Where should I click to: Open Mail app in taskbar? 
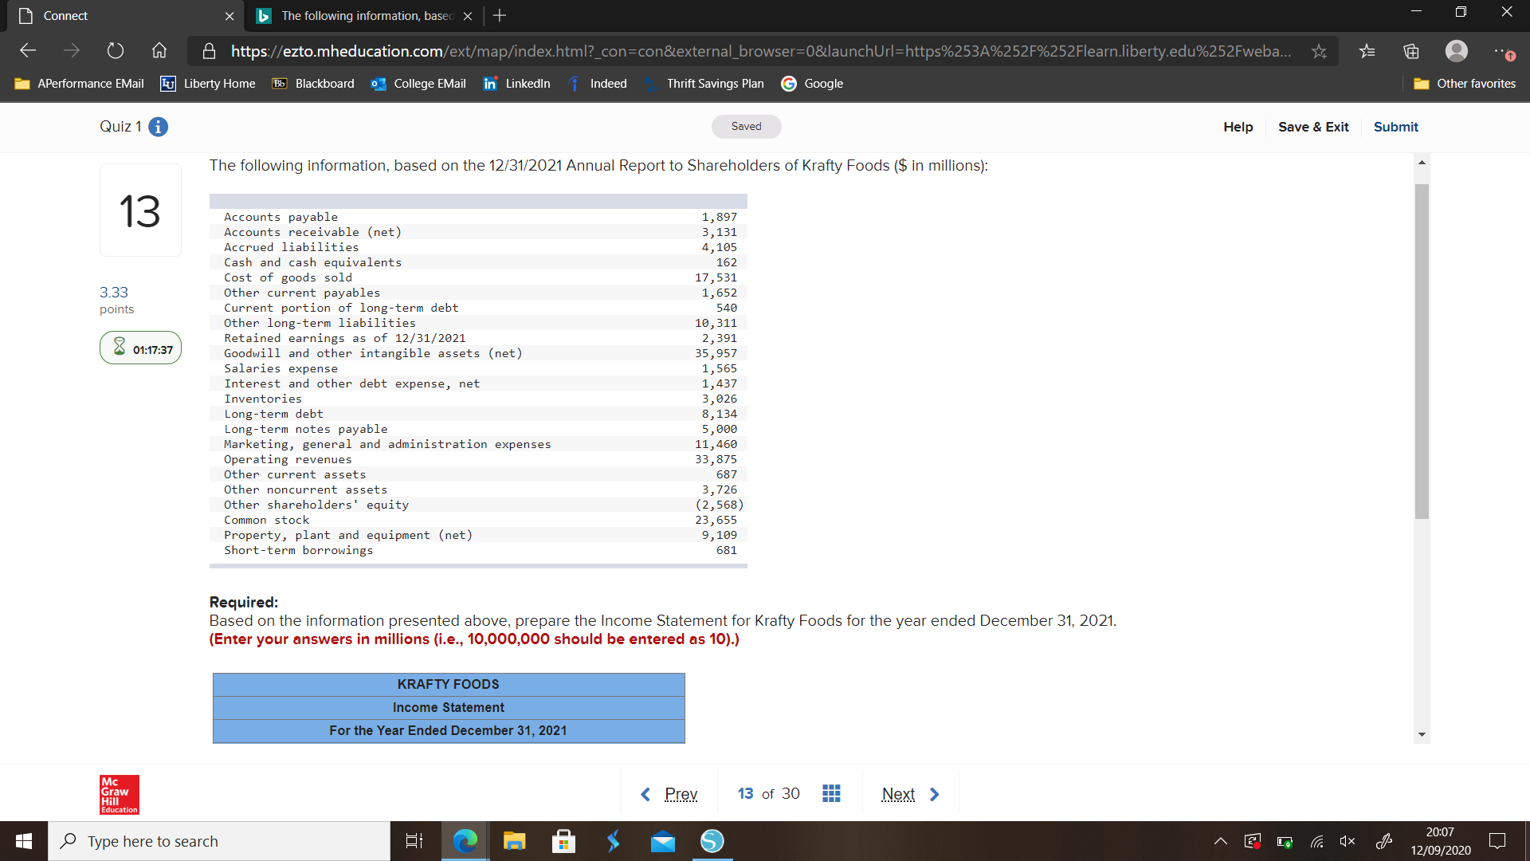pyautogui.click(x=662, y=841)
